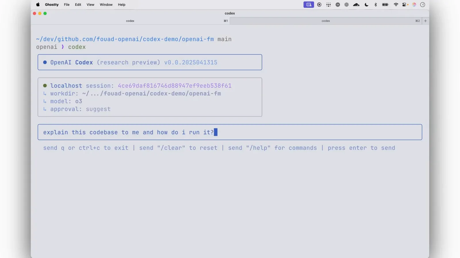This screenshot has height=258, width=460.
Task: Click the 'OpenAI Codex' header title
Action: [72, 62]
